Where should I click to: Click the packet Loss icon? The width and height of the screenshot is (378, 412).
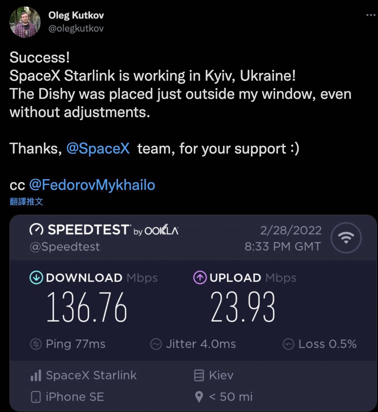click(x=289, y=344)
